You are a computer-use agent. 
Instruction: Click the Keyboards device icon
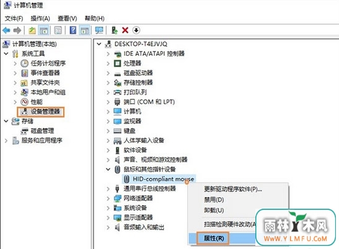click(117, 131)
